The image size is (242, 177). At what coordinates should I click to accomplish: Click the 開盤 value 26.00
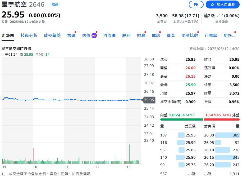tap(190, 68)
